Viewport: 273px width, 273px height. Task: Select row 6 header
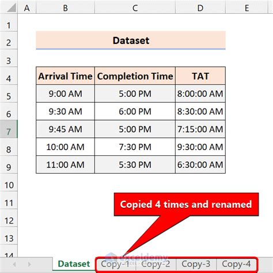[x=9, y=111]
